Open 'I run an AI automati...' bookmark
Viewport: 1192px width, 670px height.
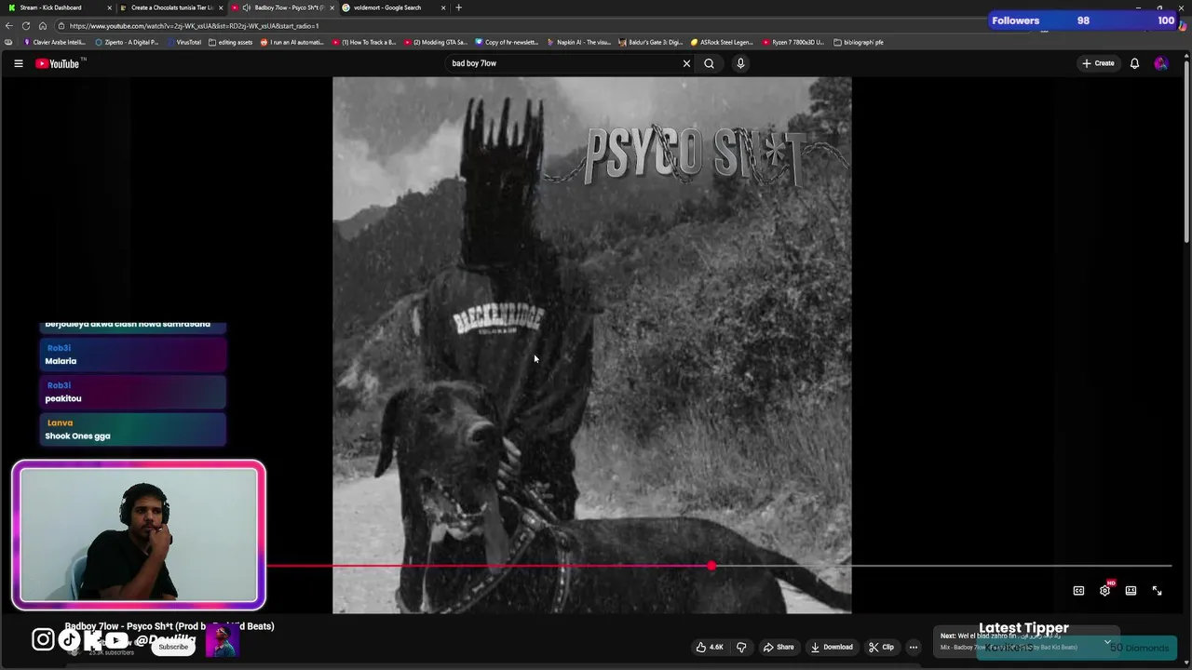[292, 42]
